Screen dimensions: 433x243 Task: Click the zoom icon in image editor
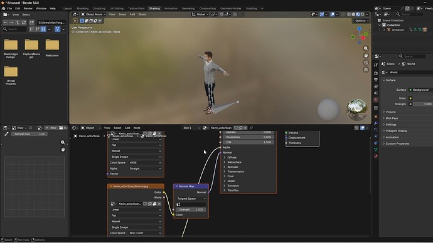tap(63, 142)
